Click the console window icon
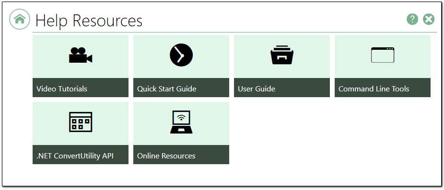444x190 pixels. point(383,55)
